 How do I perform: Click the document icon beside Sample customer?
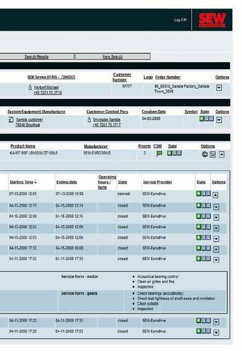[11, 120]
